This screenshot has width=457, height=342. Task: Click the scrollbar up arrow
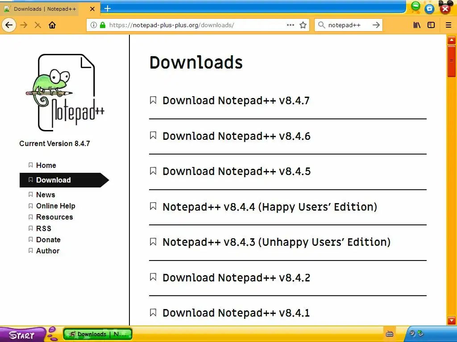point(452,40)
